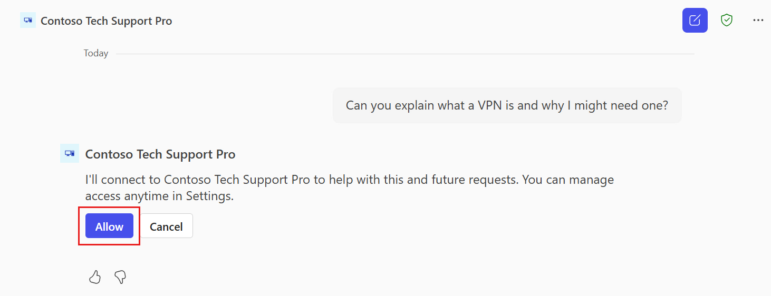Select the user message about VPN
Image resolution: width=771 pixels, height=296 pixels.
pyautogui.click(x=507, y=105)
